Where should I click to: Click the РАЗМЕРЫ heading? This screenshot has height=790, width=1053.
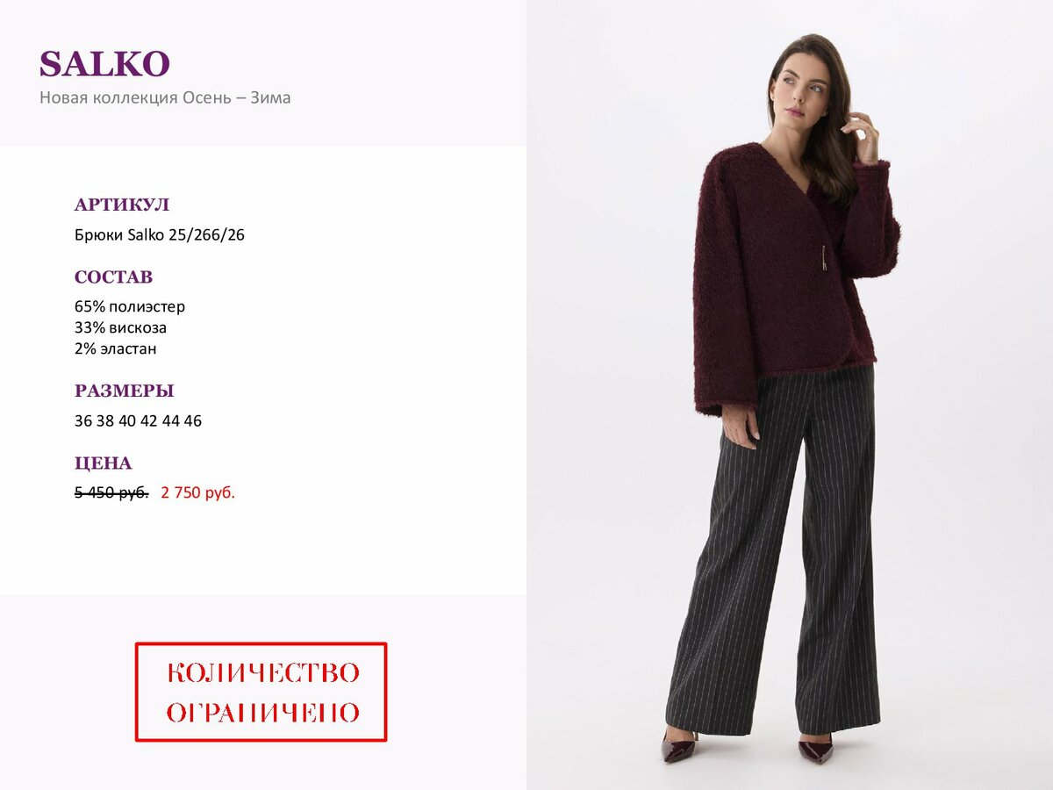point(125,391)
